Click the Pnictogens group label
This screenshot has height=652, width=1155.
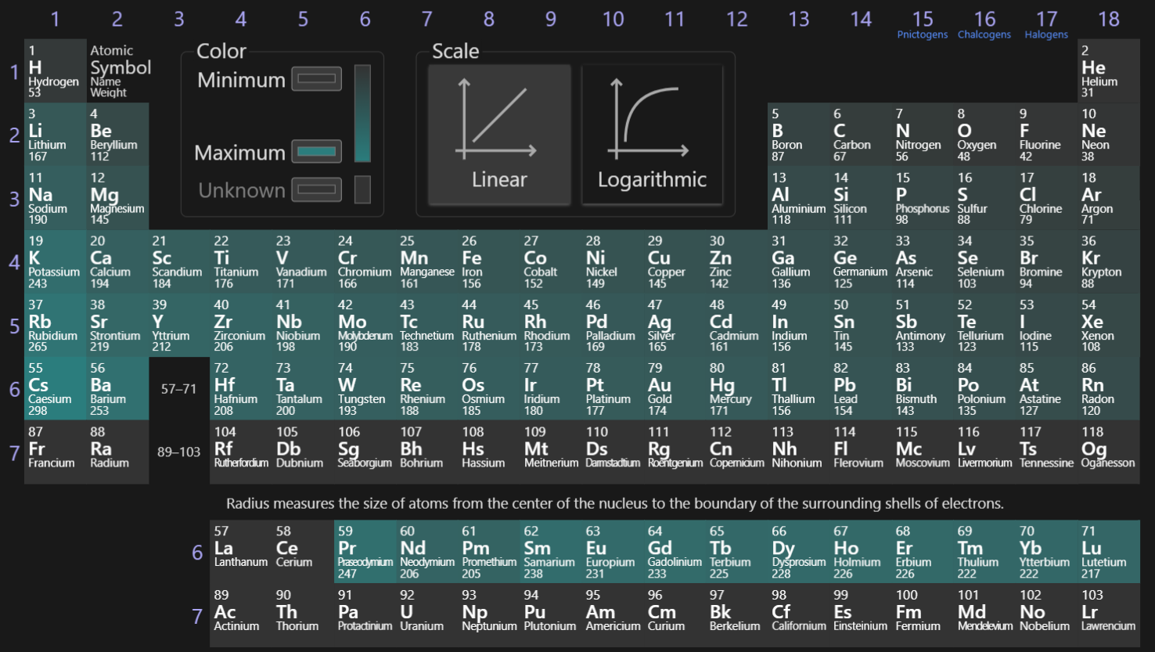pos(922,34)
